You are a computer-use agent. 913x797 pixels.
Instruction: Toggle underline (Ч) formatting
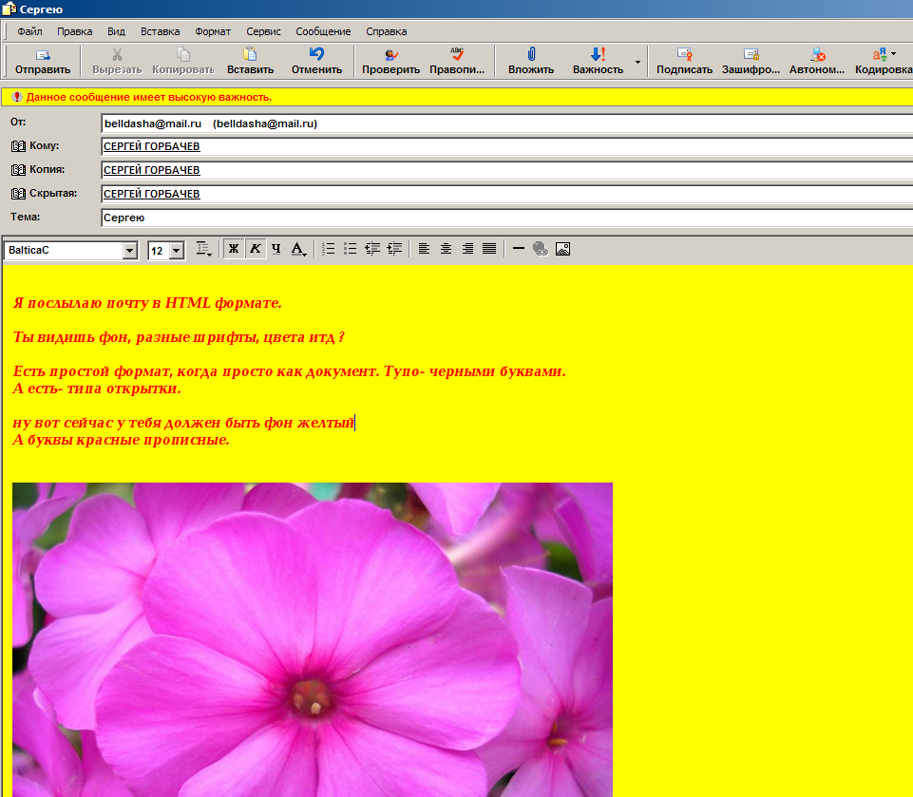point(276,249)
